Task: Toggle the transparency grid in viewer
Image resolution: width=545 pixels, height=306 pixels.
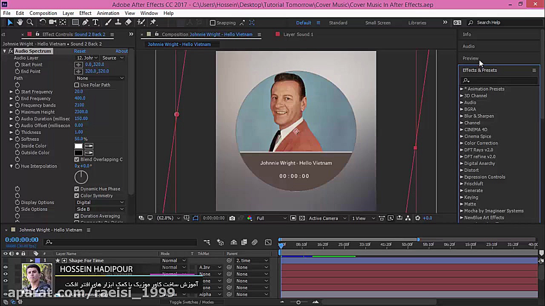Action: pos(302,218)
